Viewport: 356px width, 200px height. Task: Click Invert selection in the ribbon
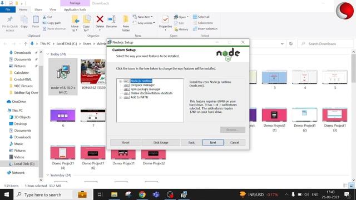pos(205,29)
